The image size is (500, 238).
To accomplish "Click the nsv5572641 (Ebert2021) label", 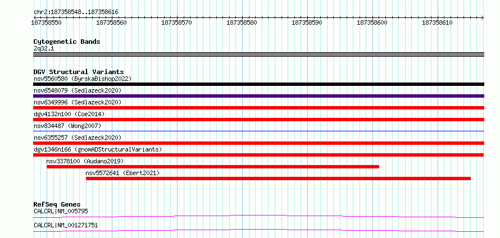I will pyautogui.click(x=123, y=173).
